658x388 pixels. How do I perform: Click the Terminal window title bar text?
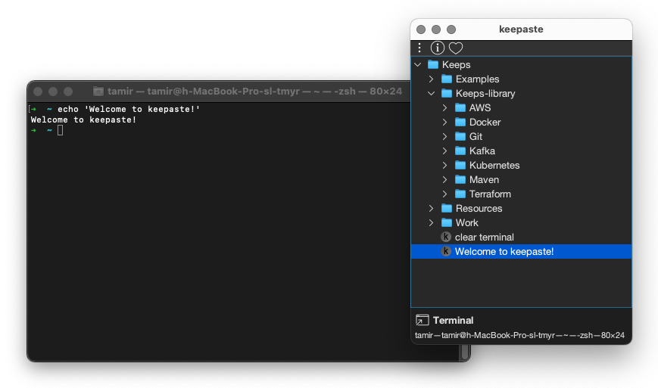pyautogui.click(x=254, y=91)
